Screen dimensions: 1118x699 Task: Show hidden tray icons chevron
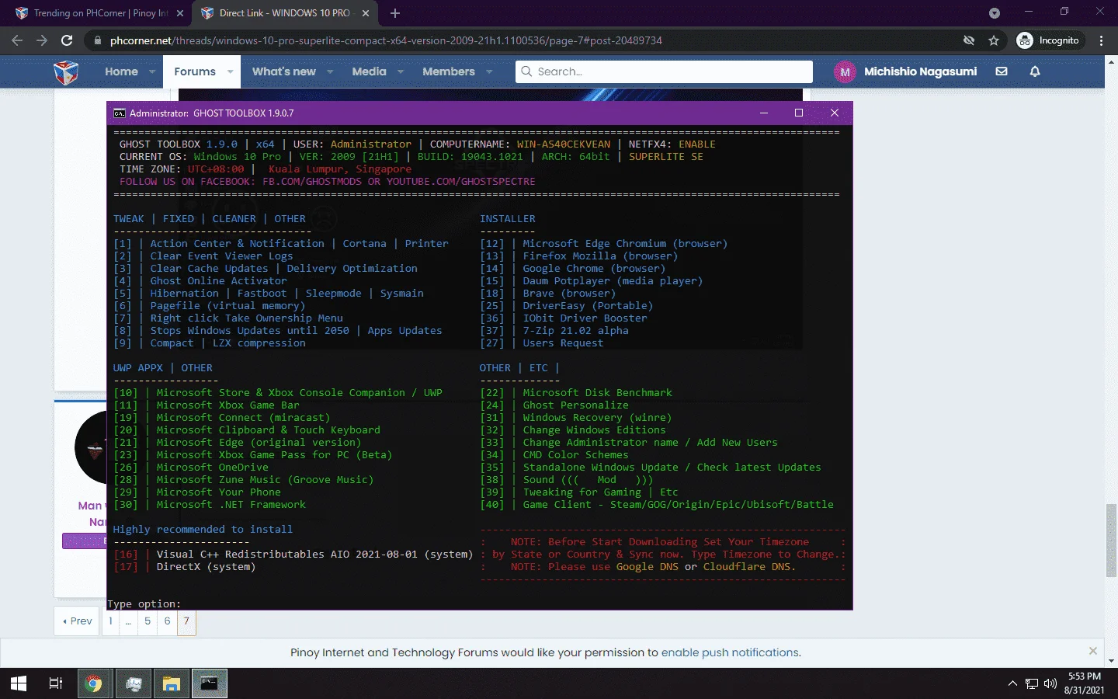(1012, 683)
